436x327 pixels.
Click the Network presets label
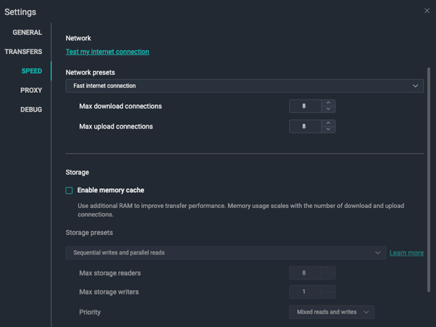click(90, 72)
